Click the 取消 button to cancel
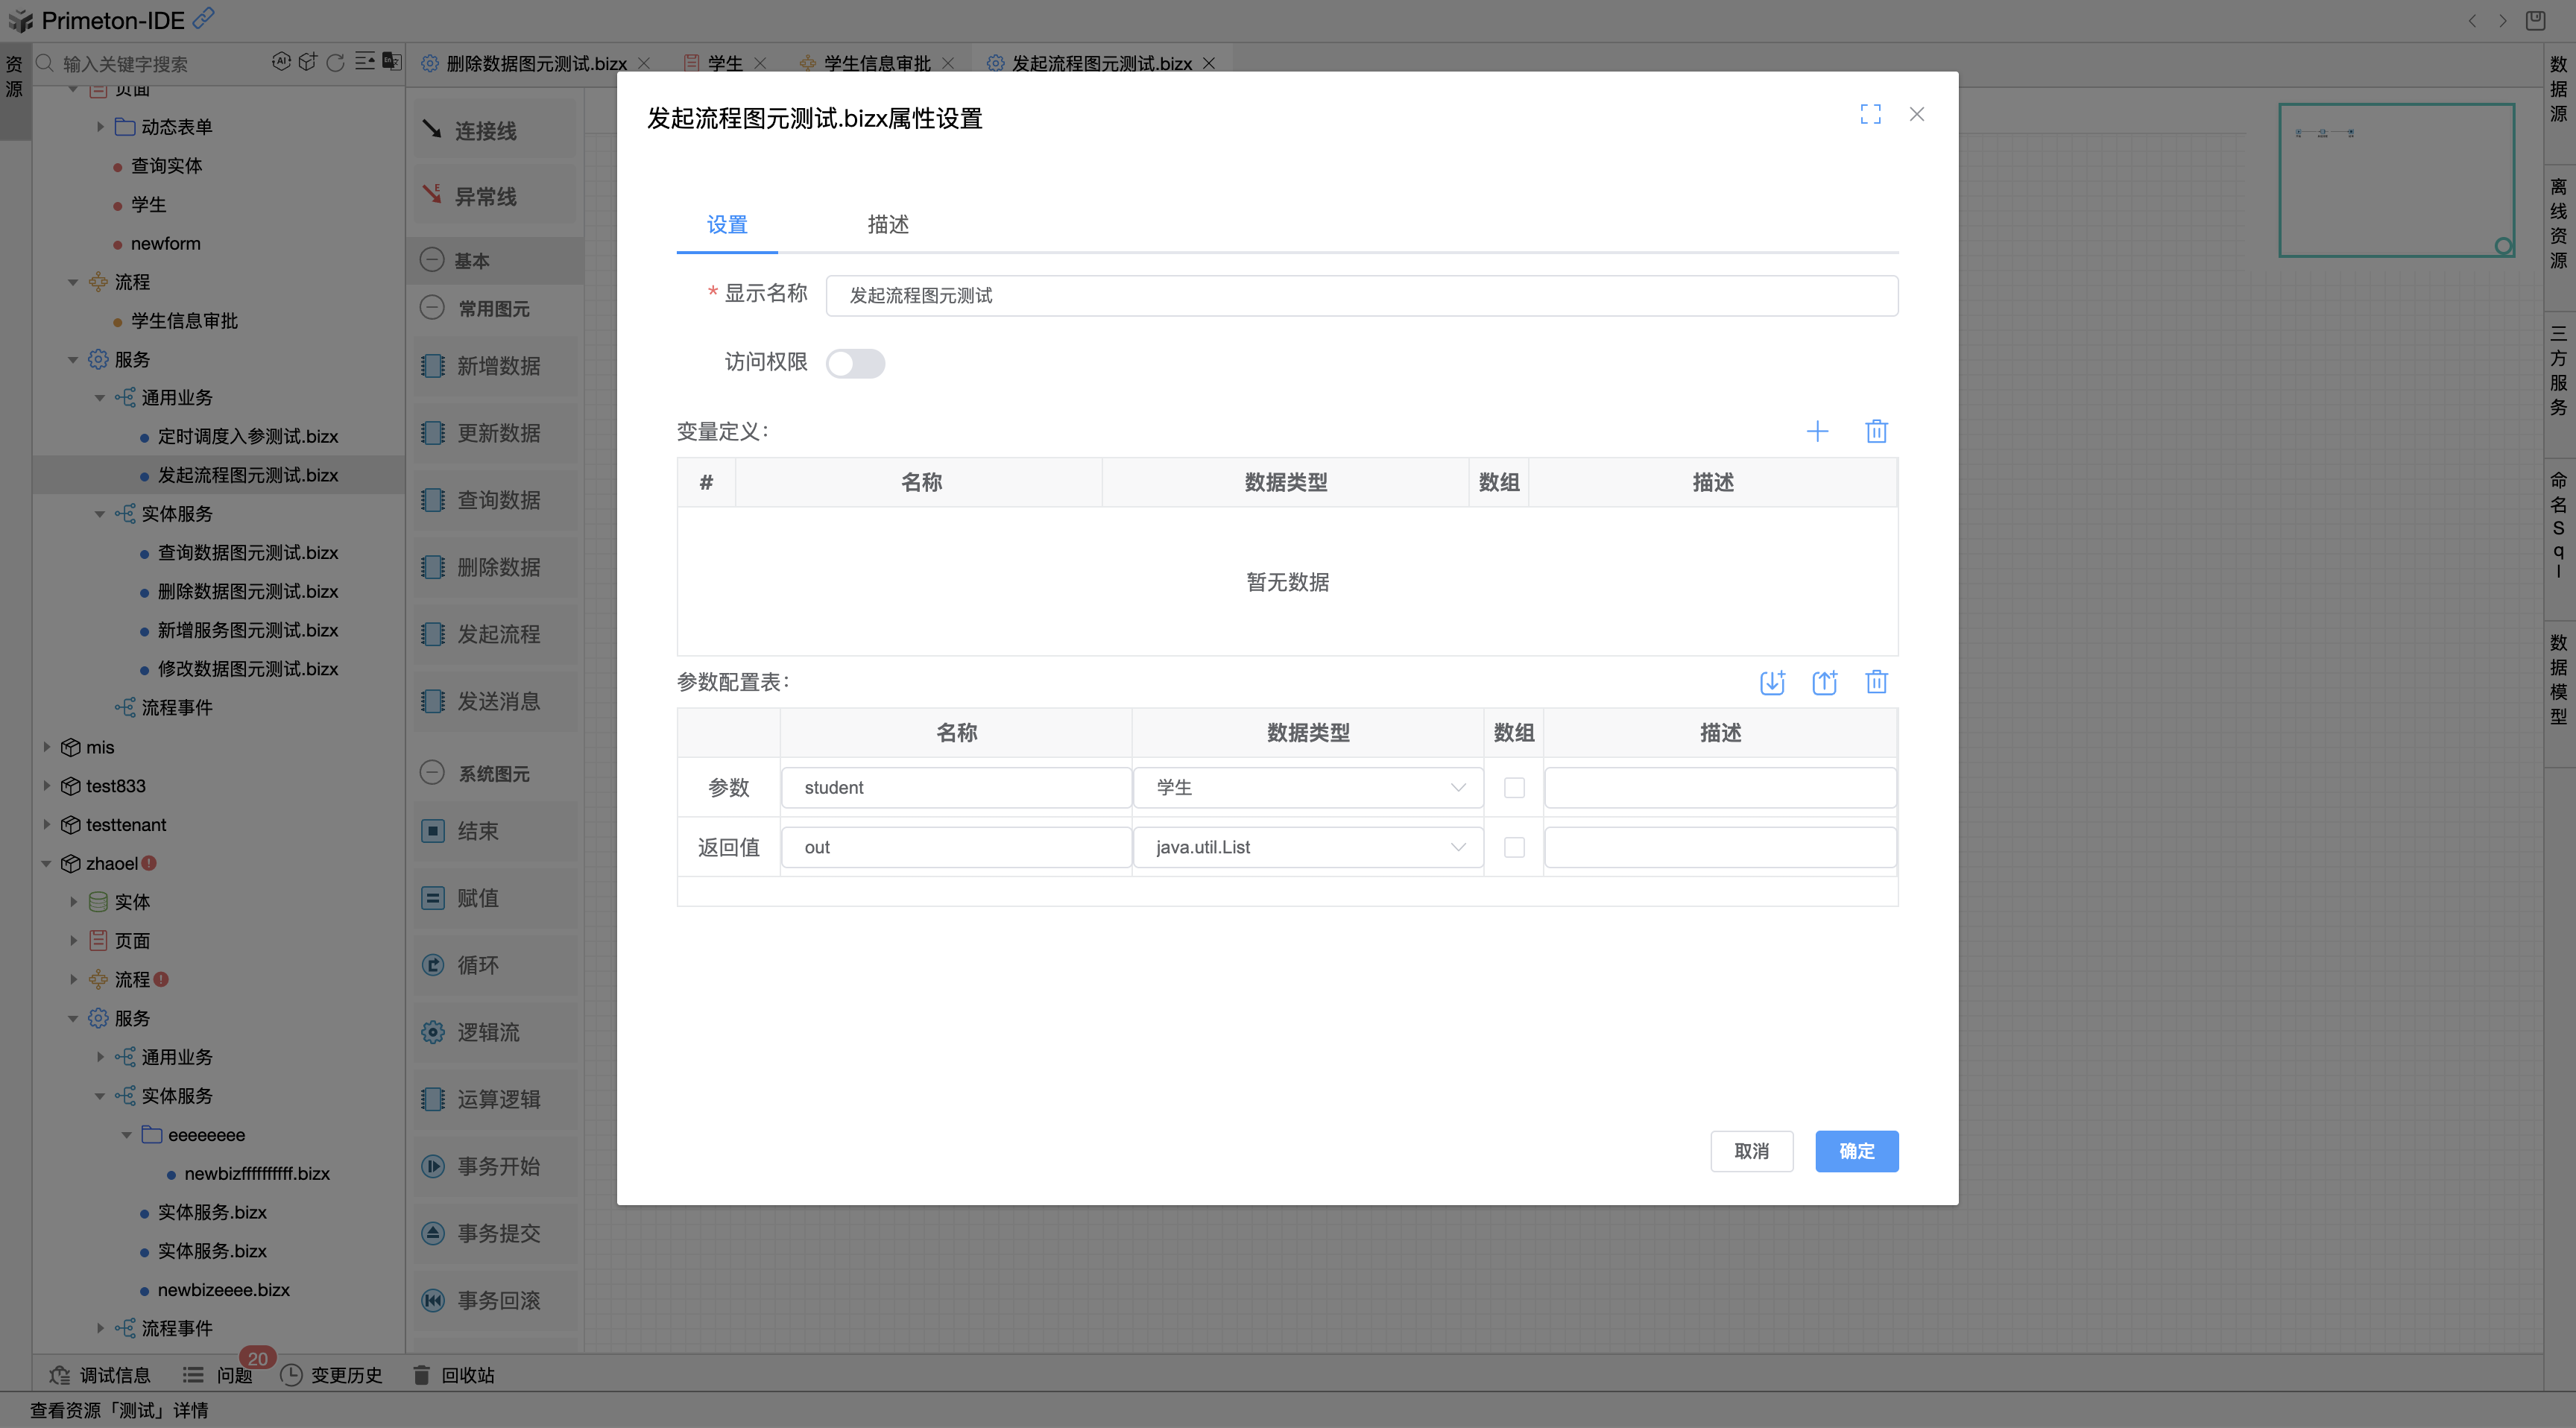The image size is (2576, 1428). click(x=1752, y=1151)
